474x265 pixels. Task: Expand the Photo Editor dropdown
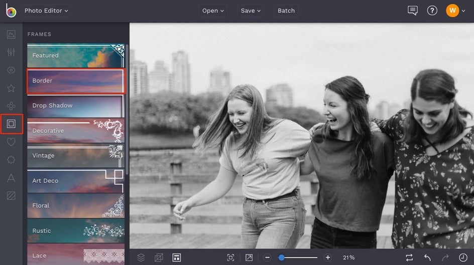point(46,11)
